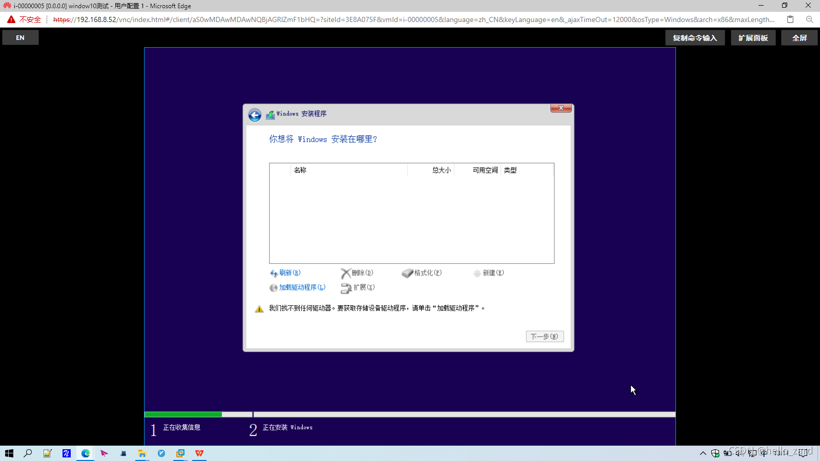Click the disc icon beside 加载驱动程序
The image size is (820, 461).
[274, 288]
